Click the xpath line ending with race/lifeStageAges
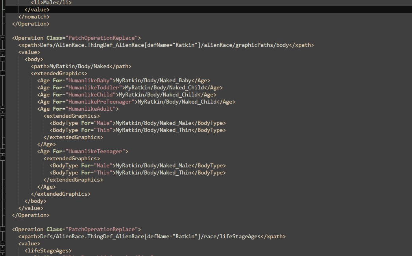 click(152, 237)
